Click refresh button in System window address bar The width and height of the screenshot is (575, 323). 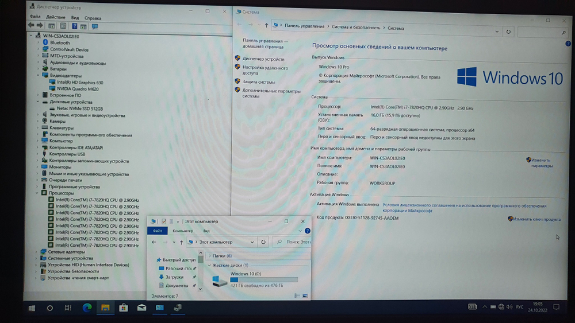click(508, 32)
